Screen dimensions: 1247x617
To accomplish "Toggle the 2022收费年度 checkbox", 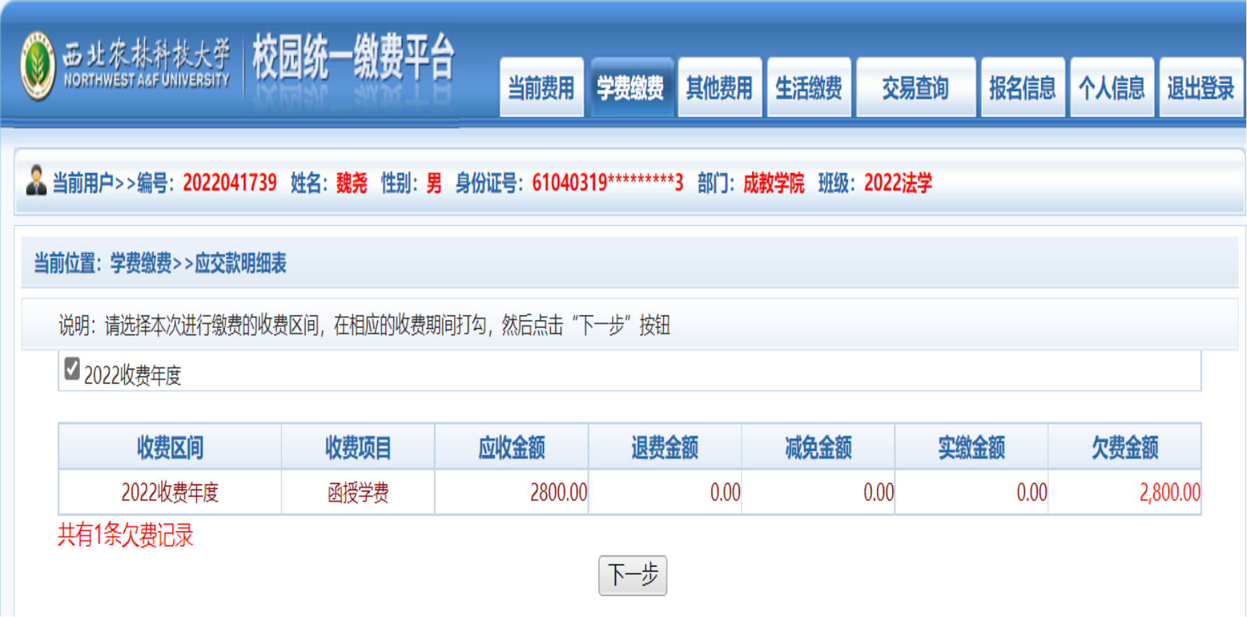I will pos(72,369).
